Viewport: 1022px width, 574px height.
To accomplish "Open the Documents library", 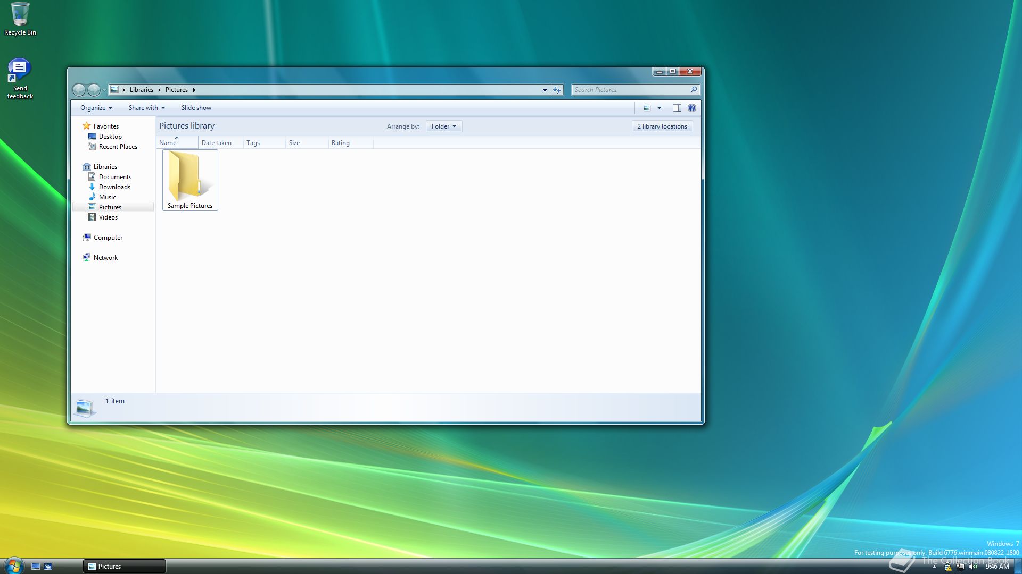I will pos(115,177).
